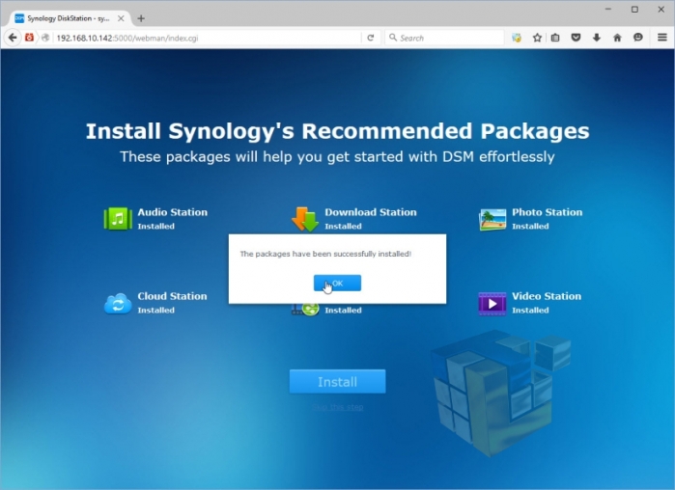Click the Audio Station music note icon
Screen dimensions: 675x490
point(118,218)
